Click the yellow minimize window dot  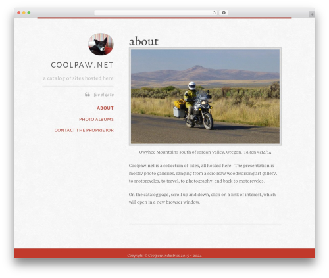(24, 12)
